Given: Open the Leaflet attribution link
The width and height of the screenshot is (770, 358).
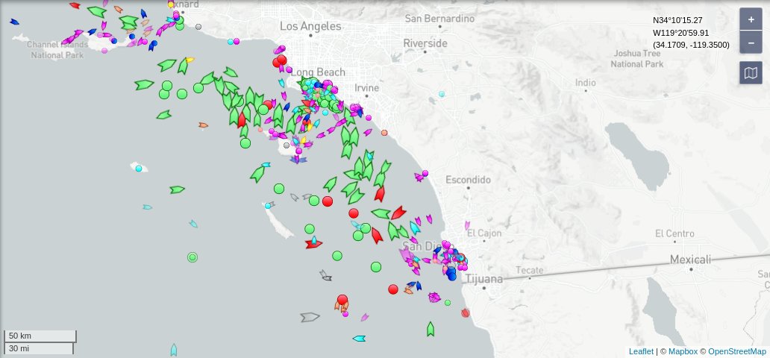Looking at the screenshot, I should (x=641, y=351).
